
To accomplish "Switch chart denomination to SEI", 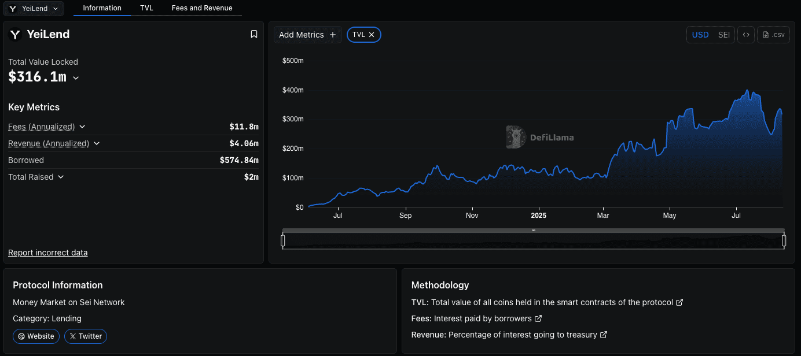I will (723, 35).
